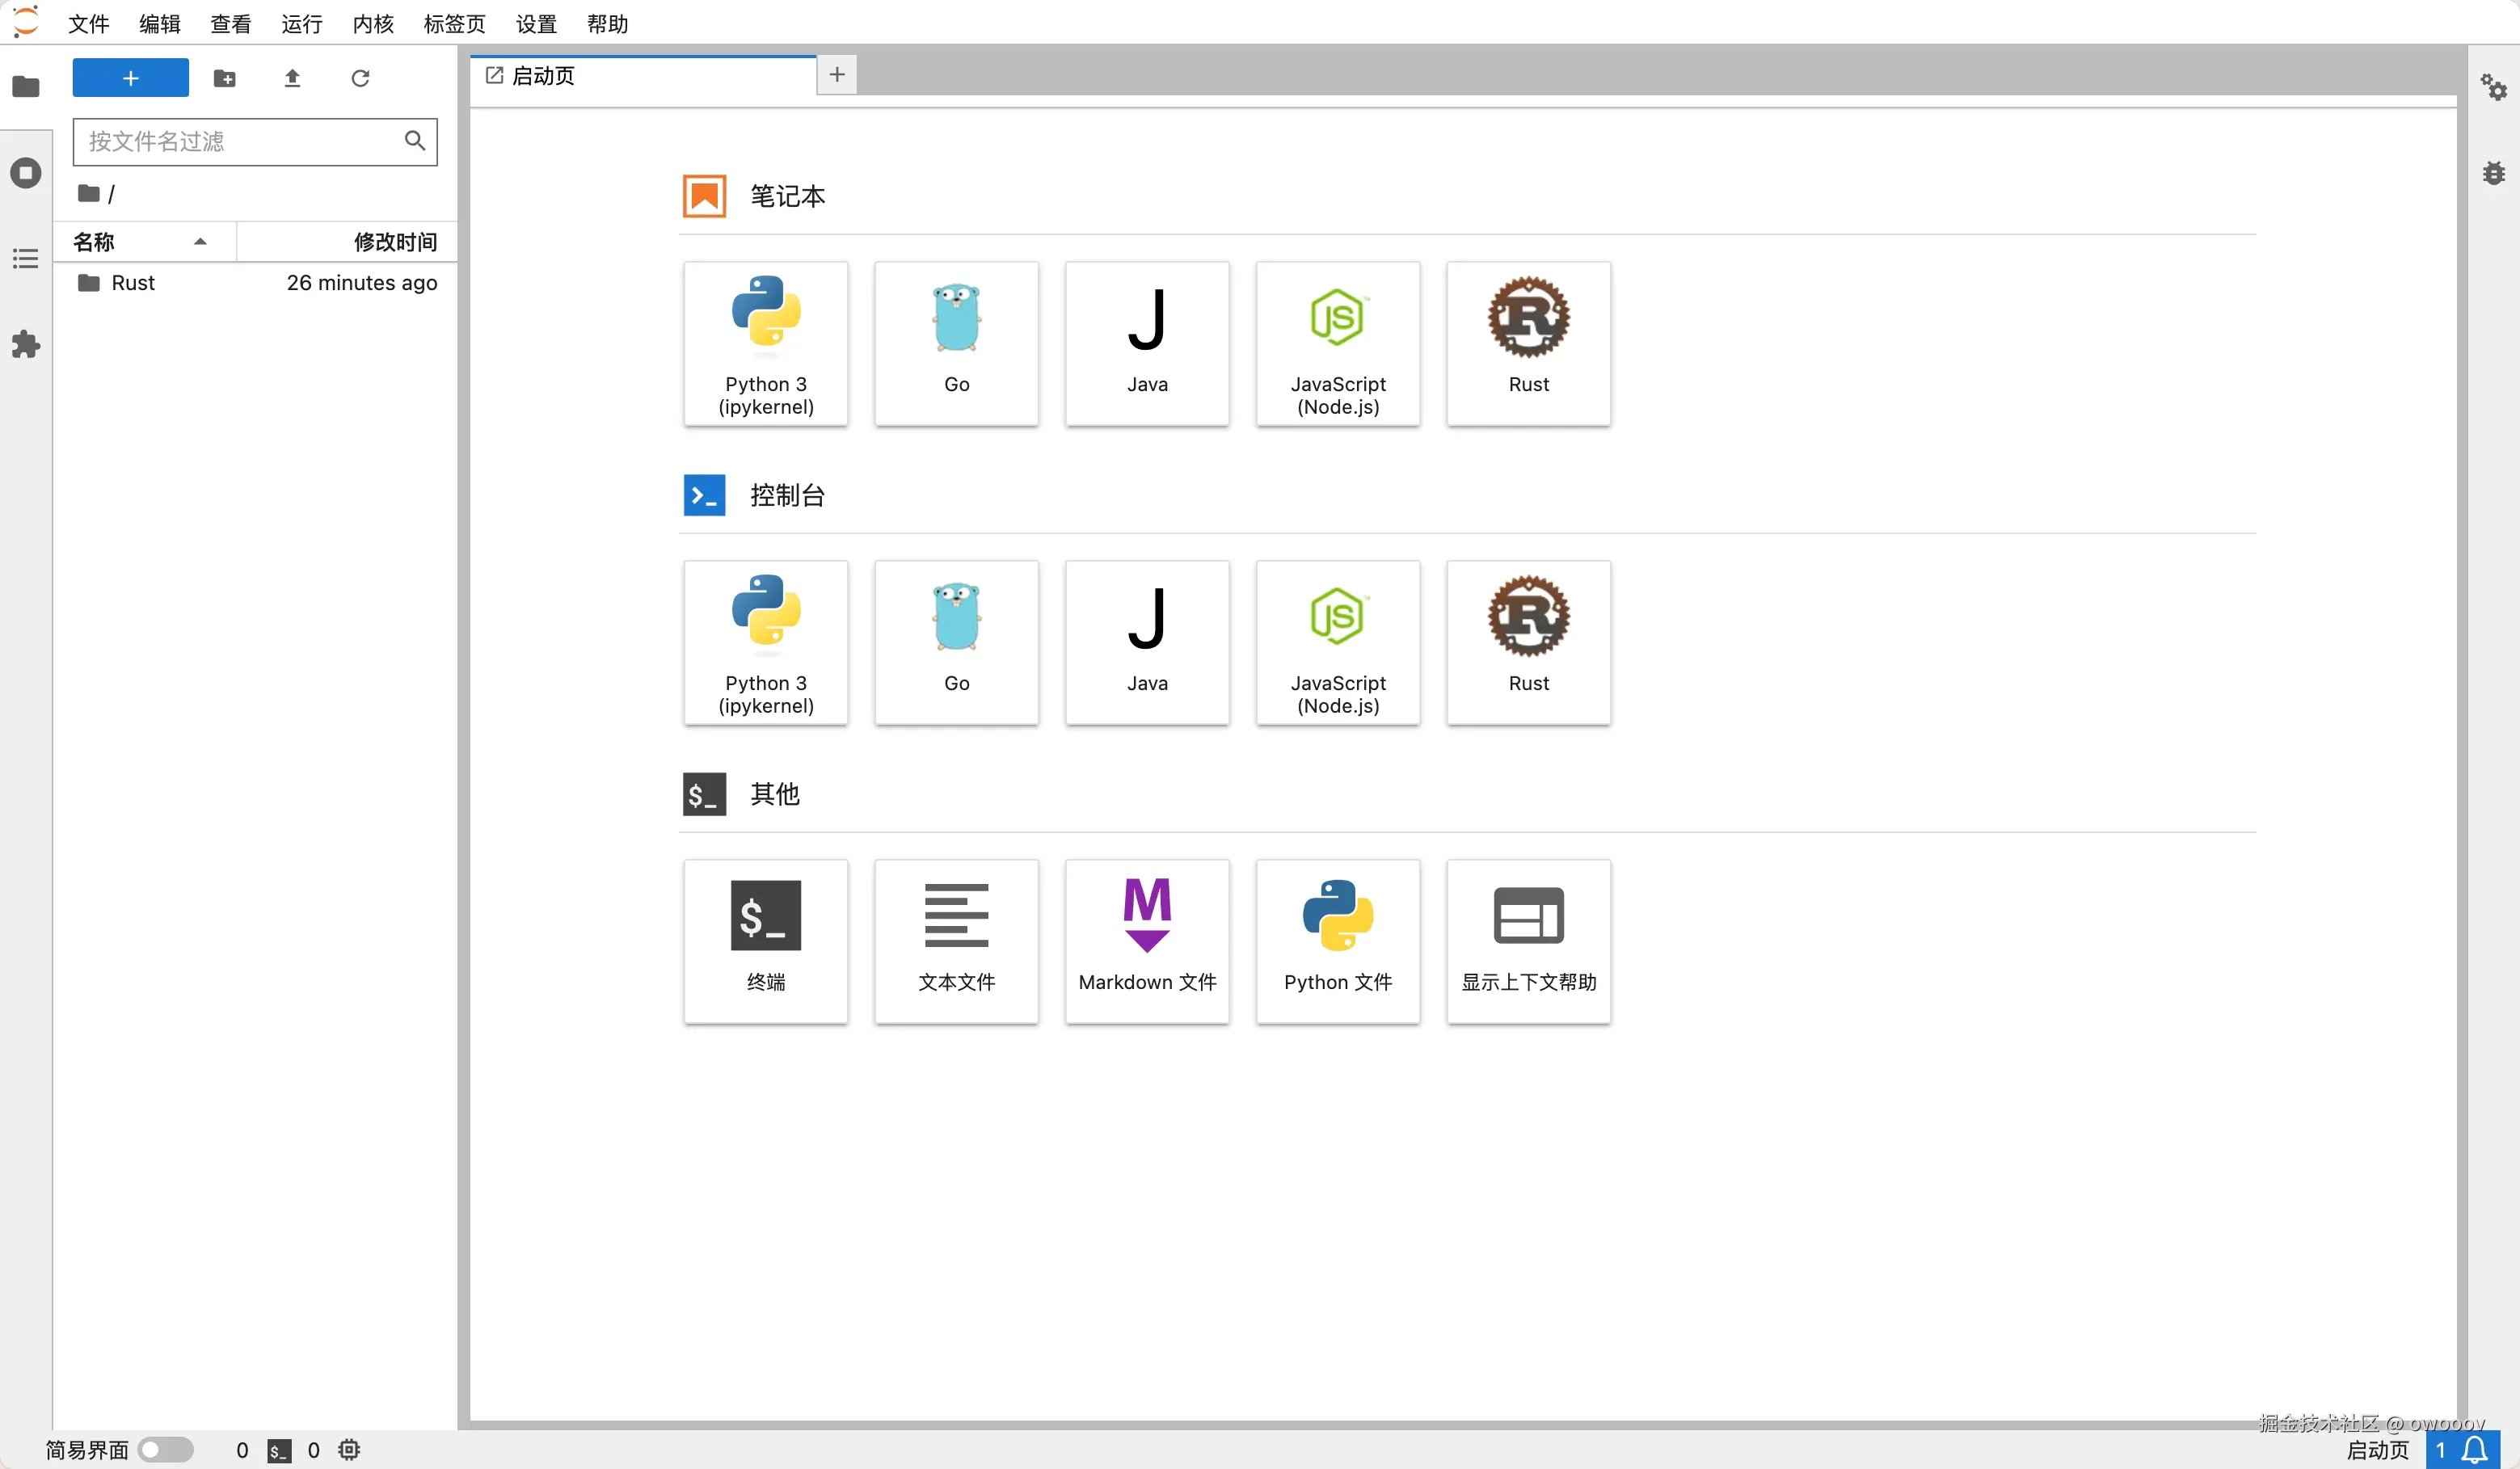Image resolution: width=2520 pixels, height=1469 pixels.
Task: Click the 按文件名过滤 filter input field
Action: click(240, 141)
